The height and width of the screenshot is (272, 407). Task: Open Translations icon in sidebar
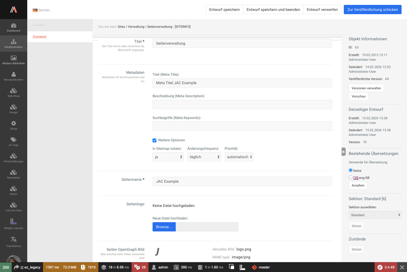(13, 240)
